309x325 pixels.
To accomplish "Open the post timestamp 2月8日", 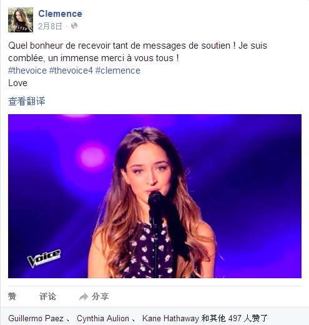I will pos(50,26).
